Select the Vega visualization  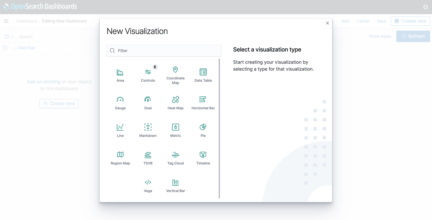(x=148, y=186)
